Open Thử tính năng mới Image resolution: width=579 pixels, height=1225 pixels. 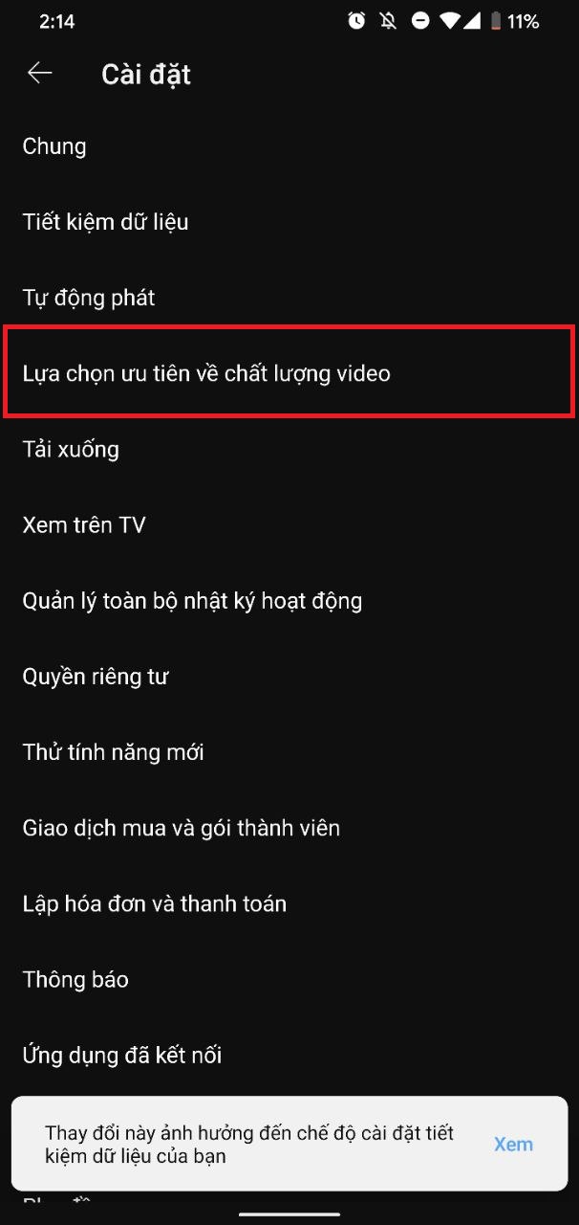[289, 752]
